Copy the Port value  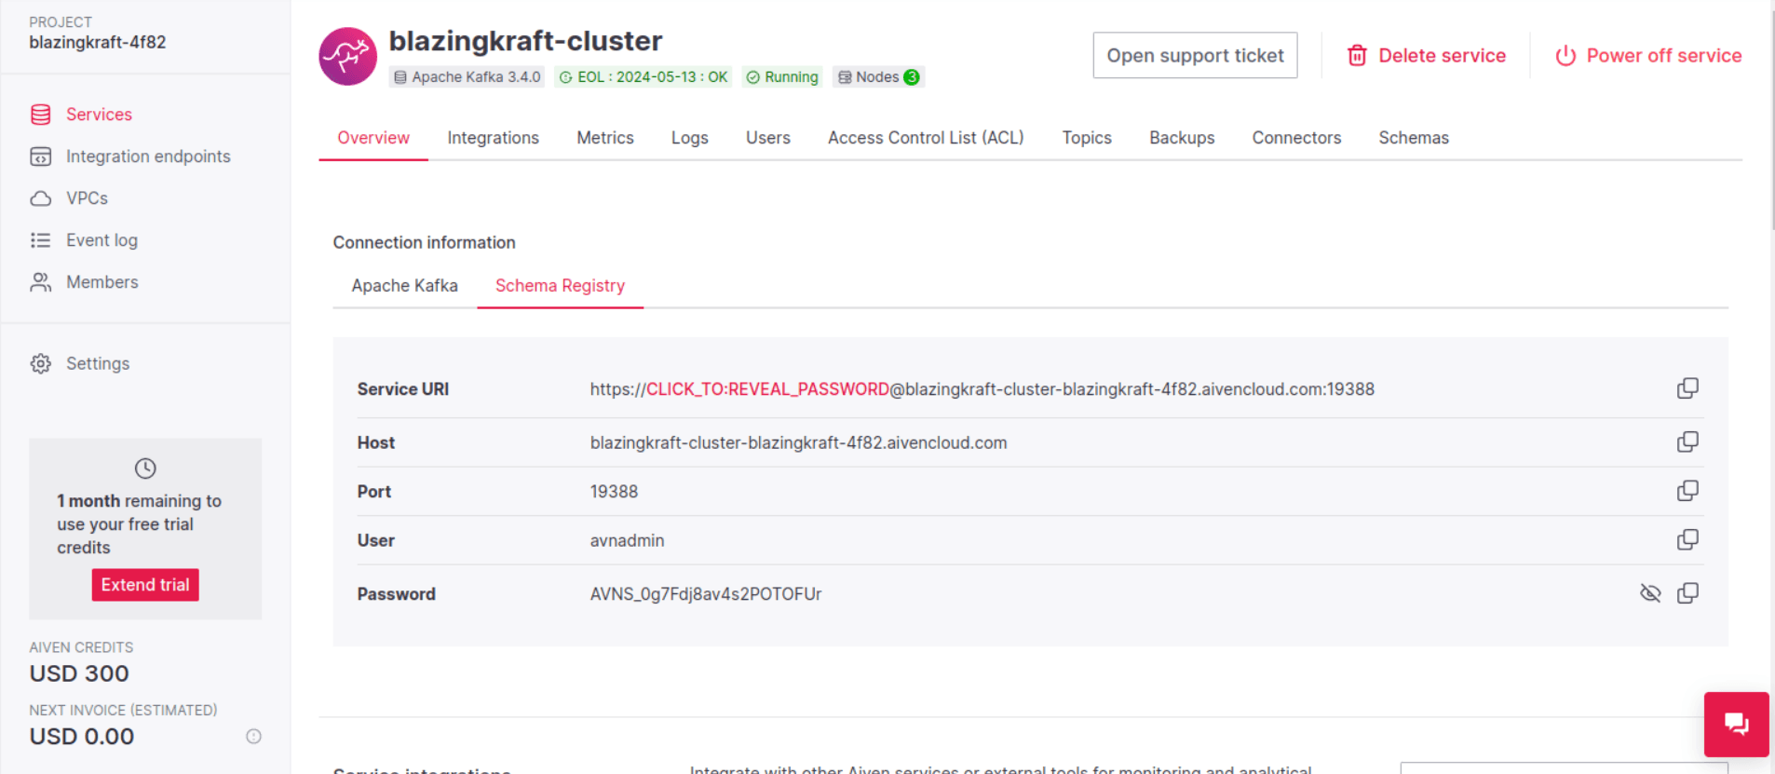(1687, 491)
